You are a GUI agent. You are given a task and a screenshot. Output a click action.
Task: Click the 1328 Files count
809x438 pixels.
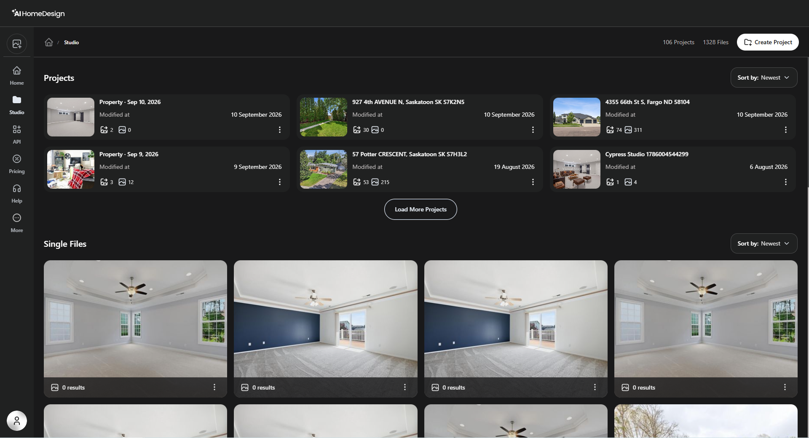click(715, 42)
